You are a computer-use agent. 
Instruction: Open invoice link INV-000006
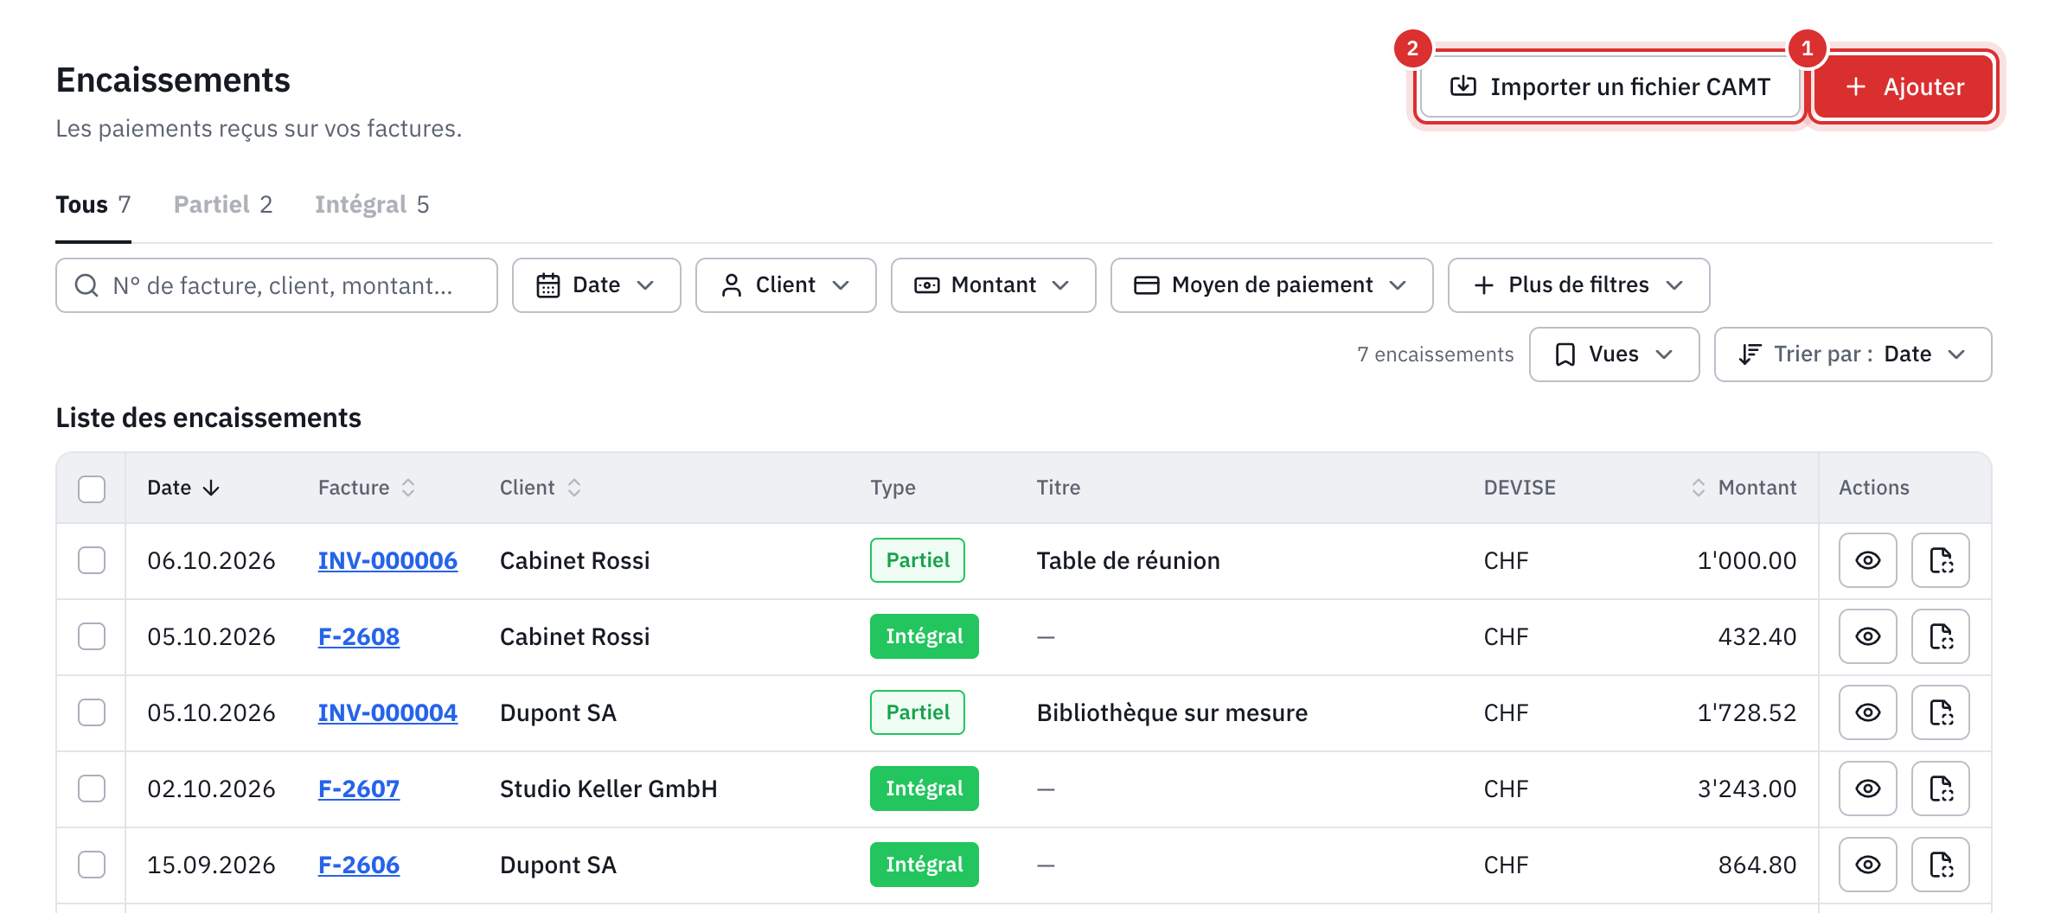[x=387, y=560]
